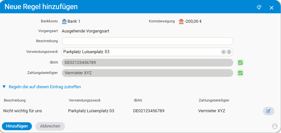Click the pop-out window icon in title bar
This screenshot has height=133, width=281.
tap(259, 7)
